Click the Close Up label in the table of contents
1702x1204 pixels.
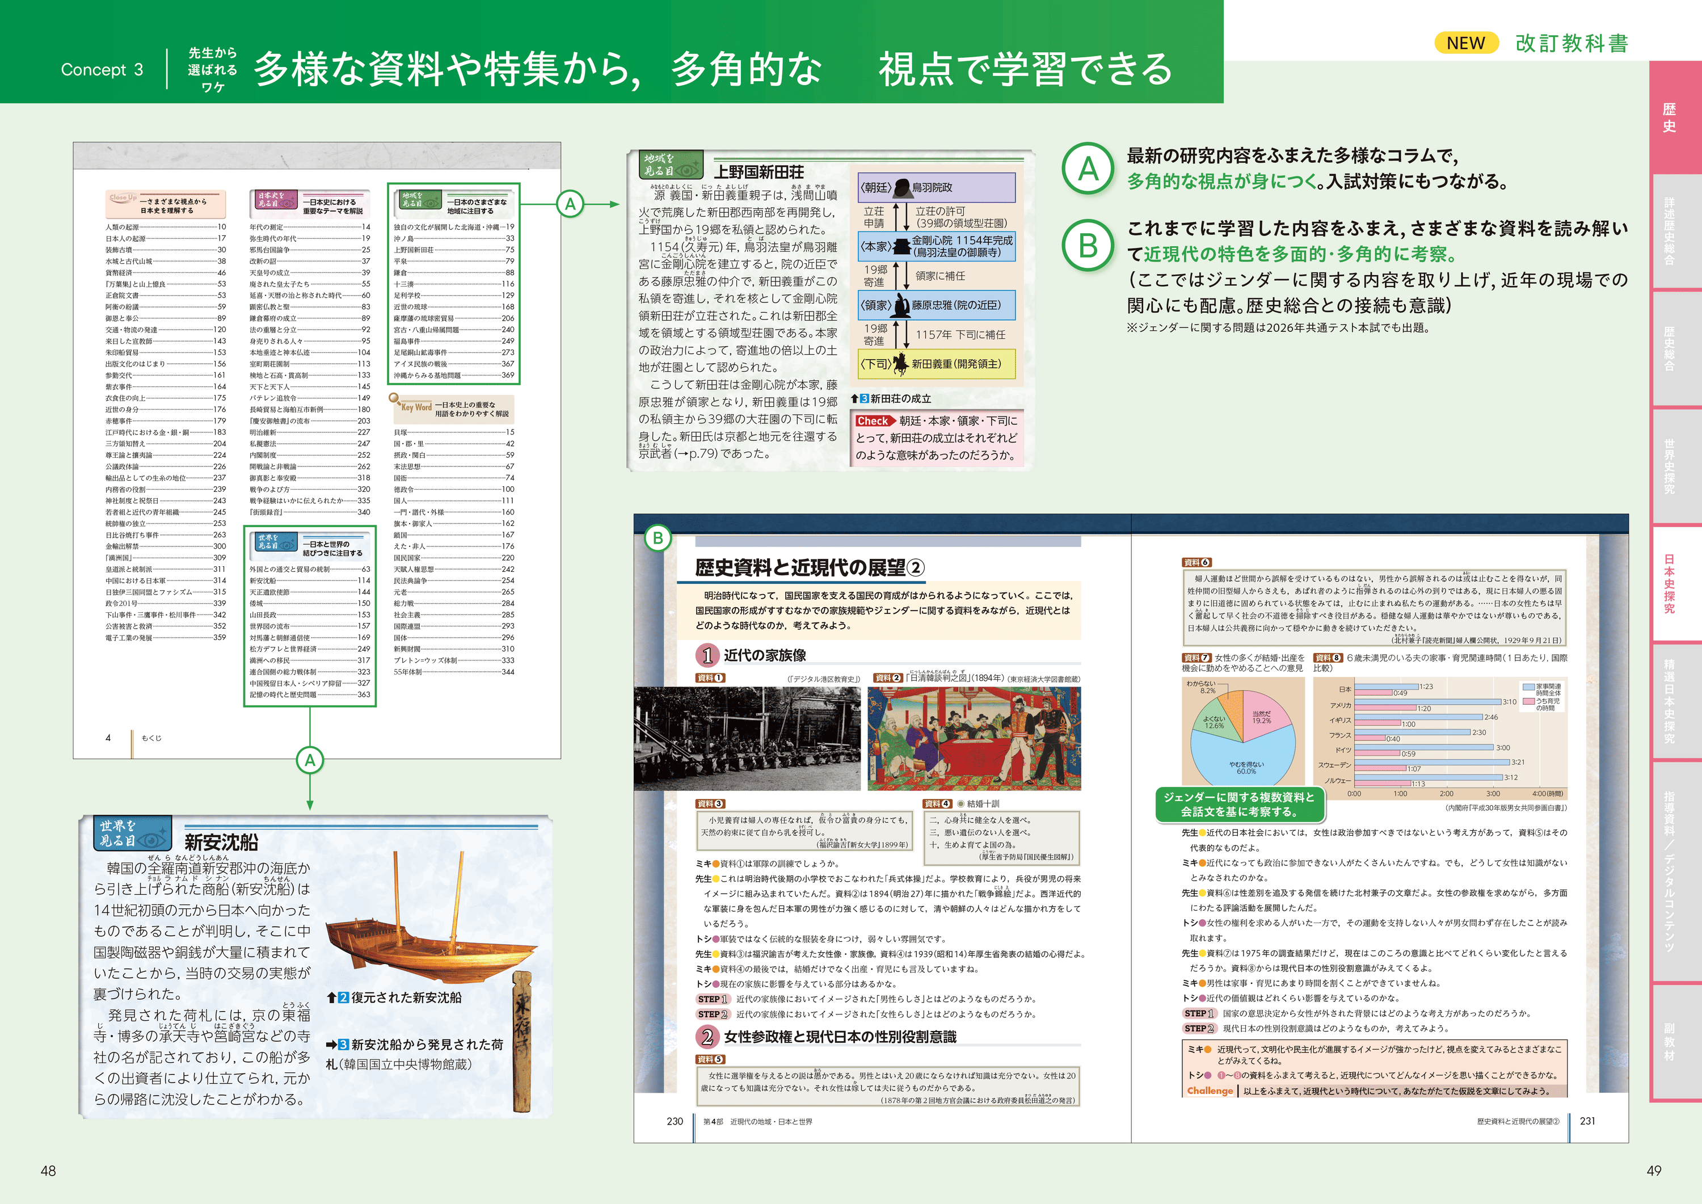(123, 198)
